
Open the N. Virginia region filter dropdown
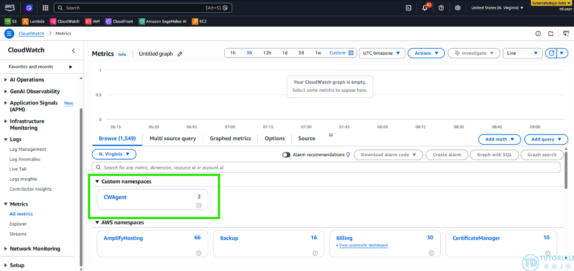point(114,154)
